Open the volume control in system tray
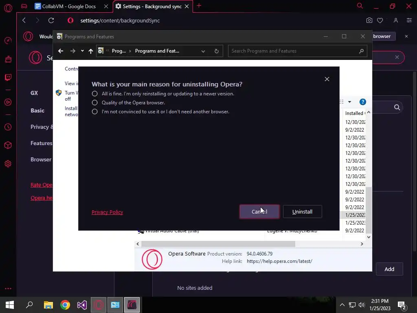Screen dimensions: 417x313 [x=362, y=305]
